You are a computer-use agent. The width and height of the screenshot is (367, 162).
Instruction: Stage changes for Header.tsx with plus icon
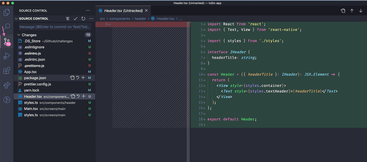tap(83, 96)
